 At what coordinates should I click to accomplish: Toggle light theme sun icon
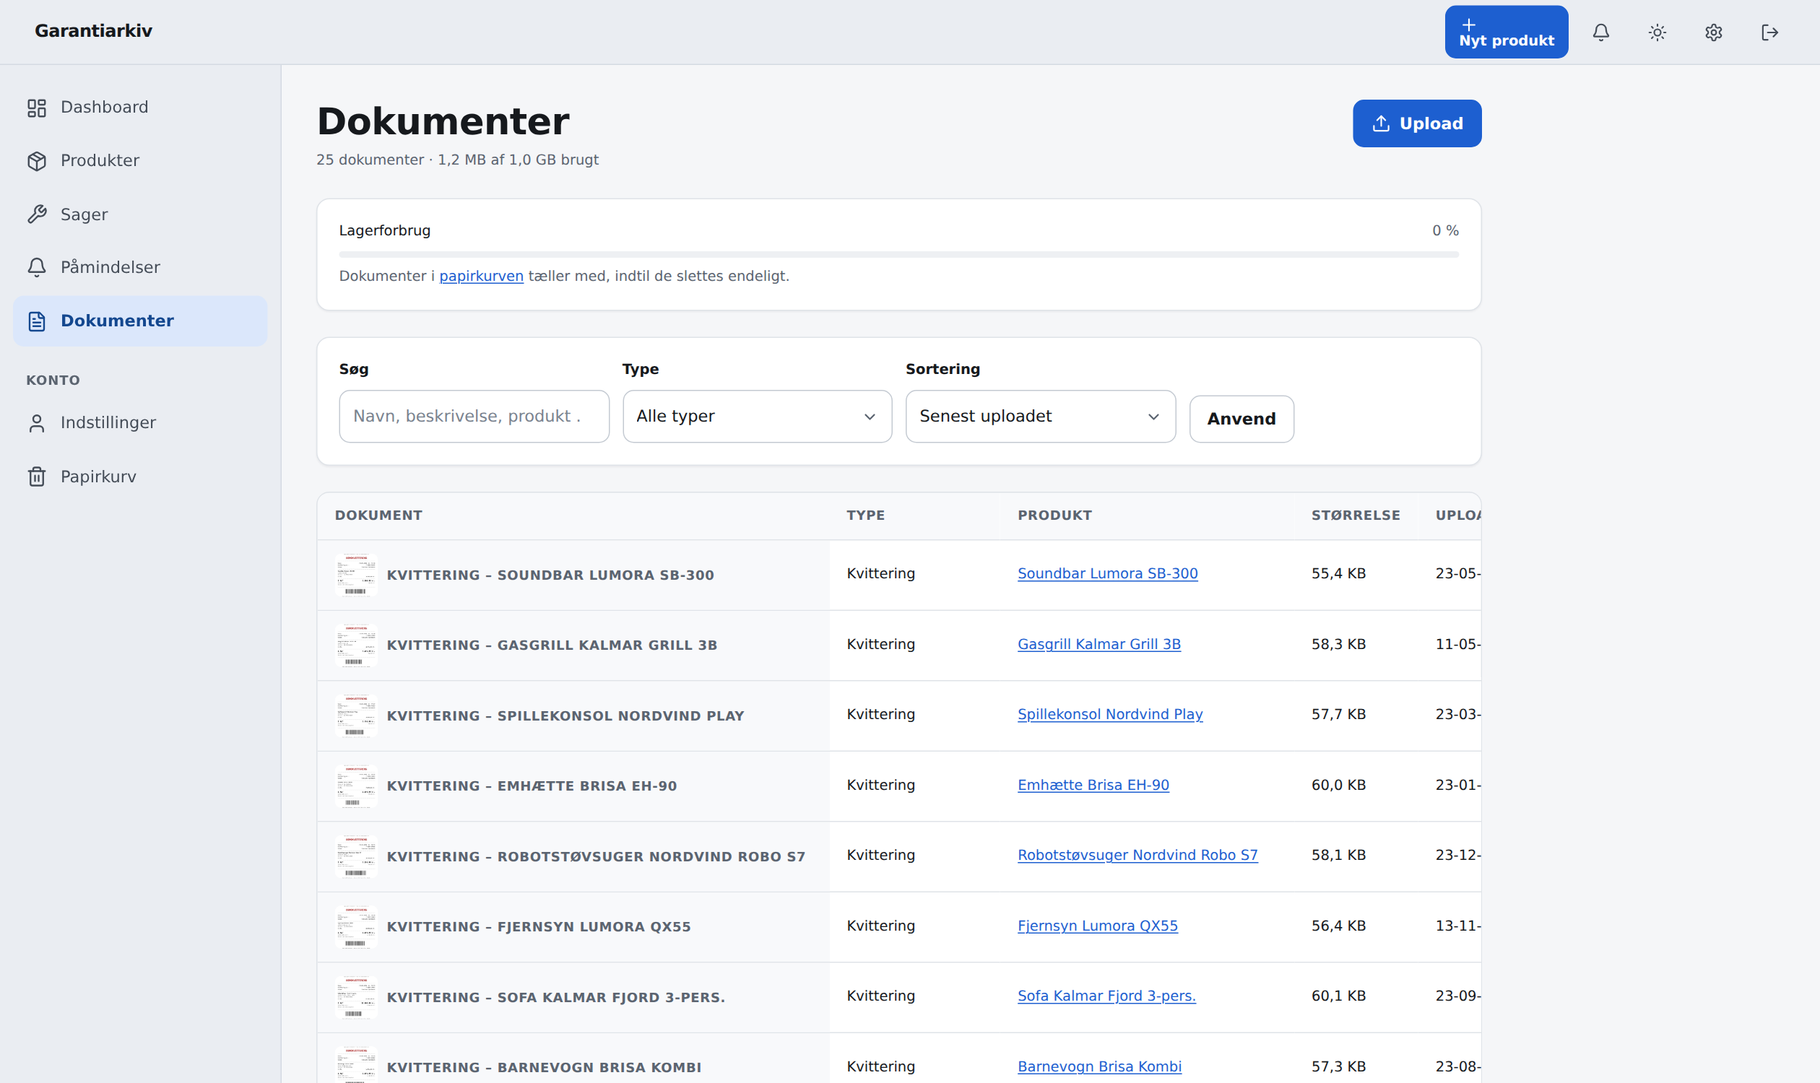tap(1657, 32)
